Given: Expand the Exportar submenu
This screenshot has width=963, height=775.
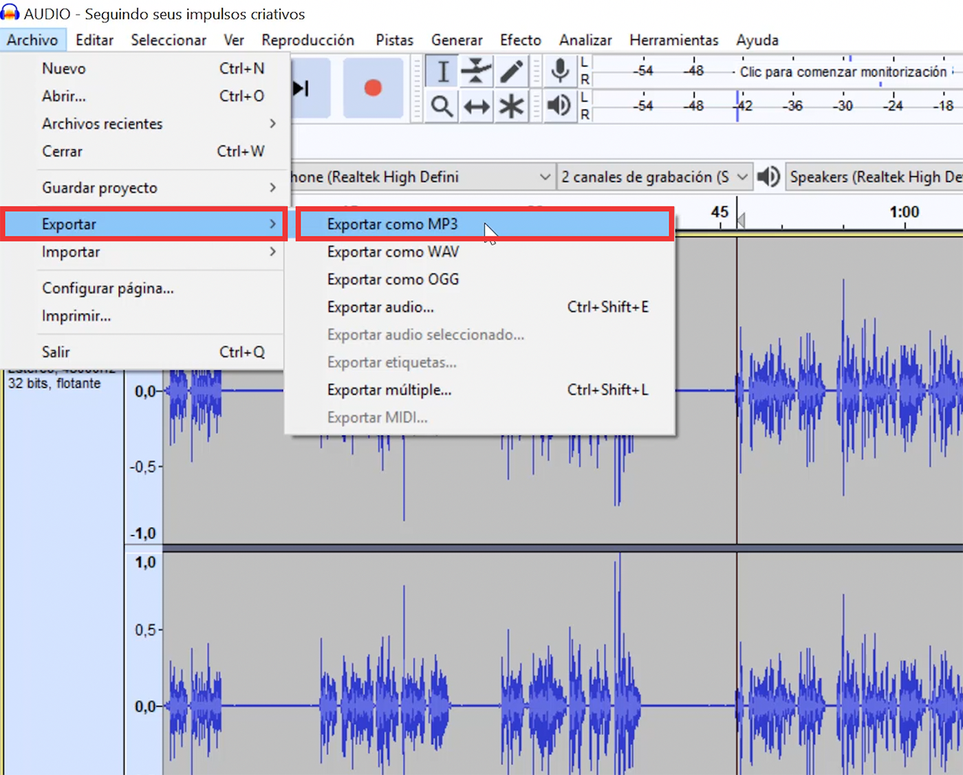Looking at the screenshot, I should (144, 224).
